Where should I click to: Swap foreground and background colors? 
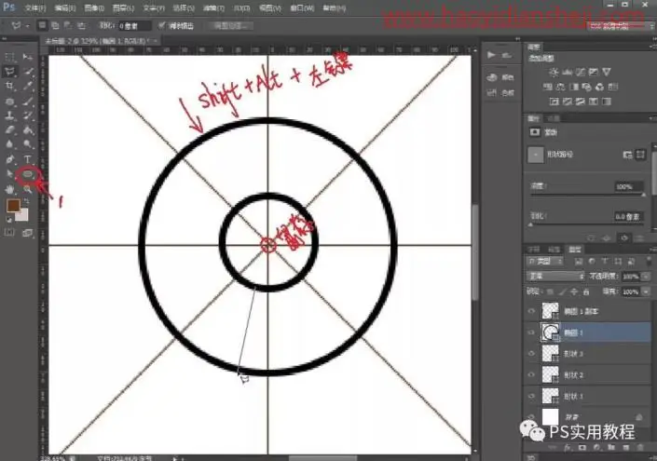(x=26, y=202)
